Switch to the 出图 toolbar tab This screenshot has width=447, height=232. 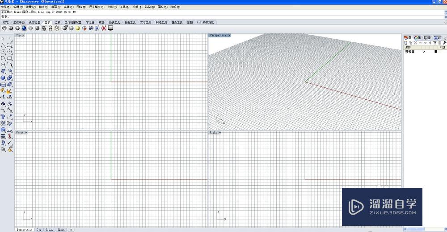click(190, 22)
